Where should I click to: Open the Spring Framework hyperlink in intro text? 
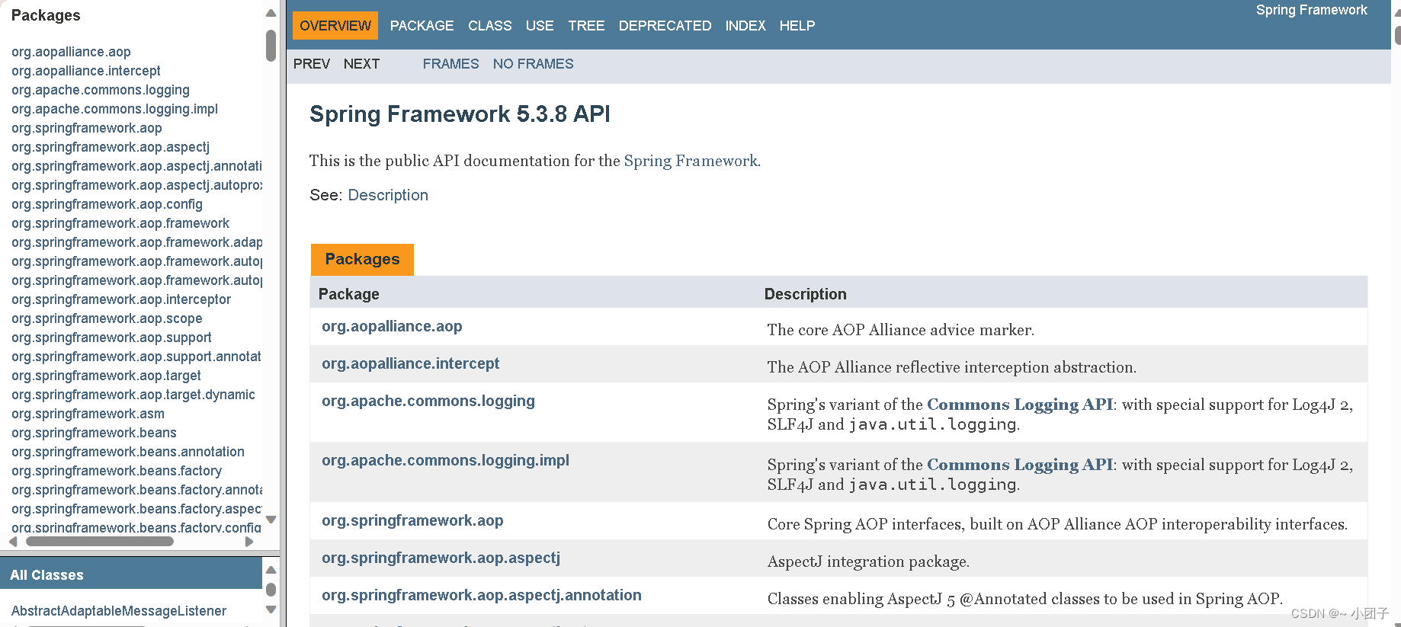pos(691,161)
